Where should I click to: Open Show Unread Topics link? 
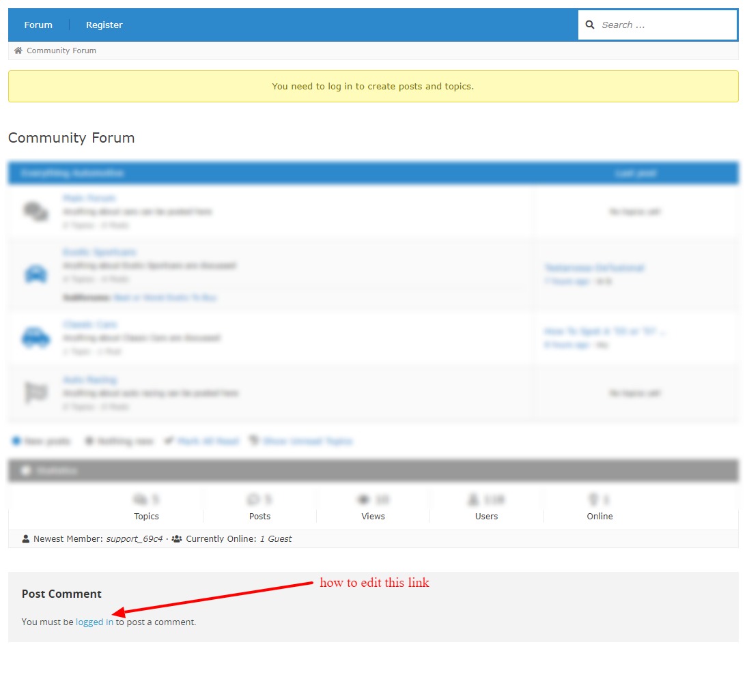click(x=306, y=440)
